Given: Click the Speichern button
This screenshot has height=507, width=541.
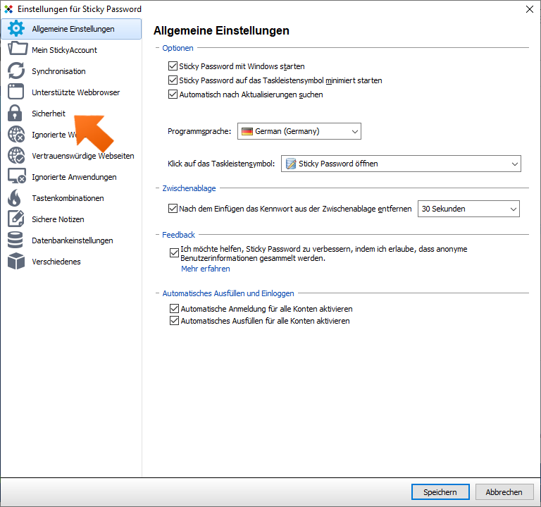Looking at the screenshot, I should point(440,491).
